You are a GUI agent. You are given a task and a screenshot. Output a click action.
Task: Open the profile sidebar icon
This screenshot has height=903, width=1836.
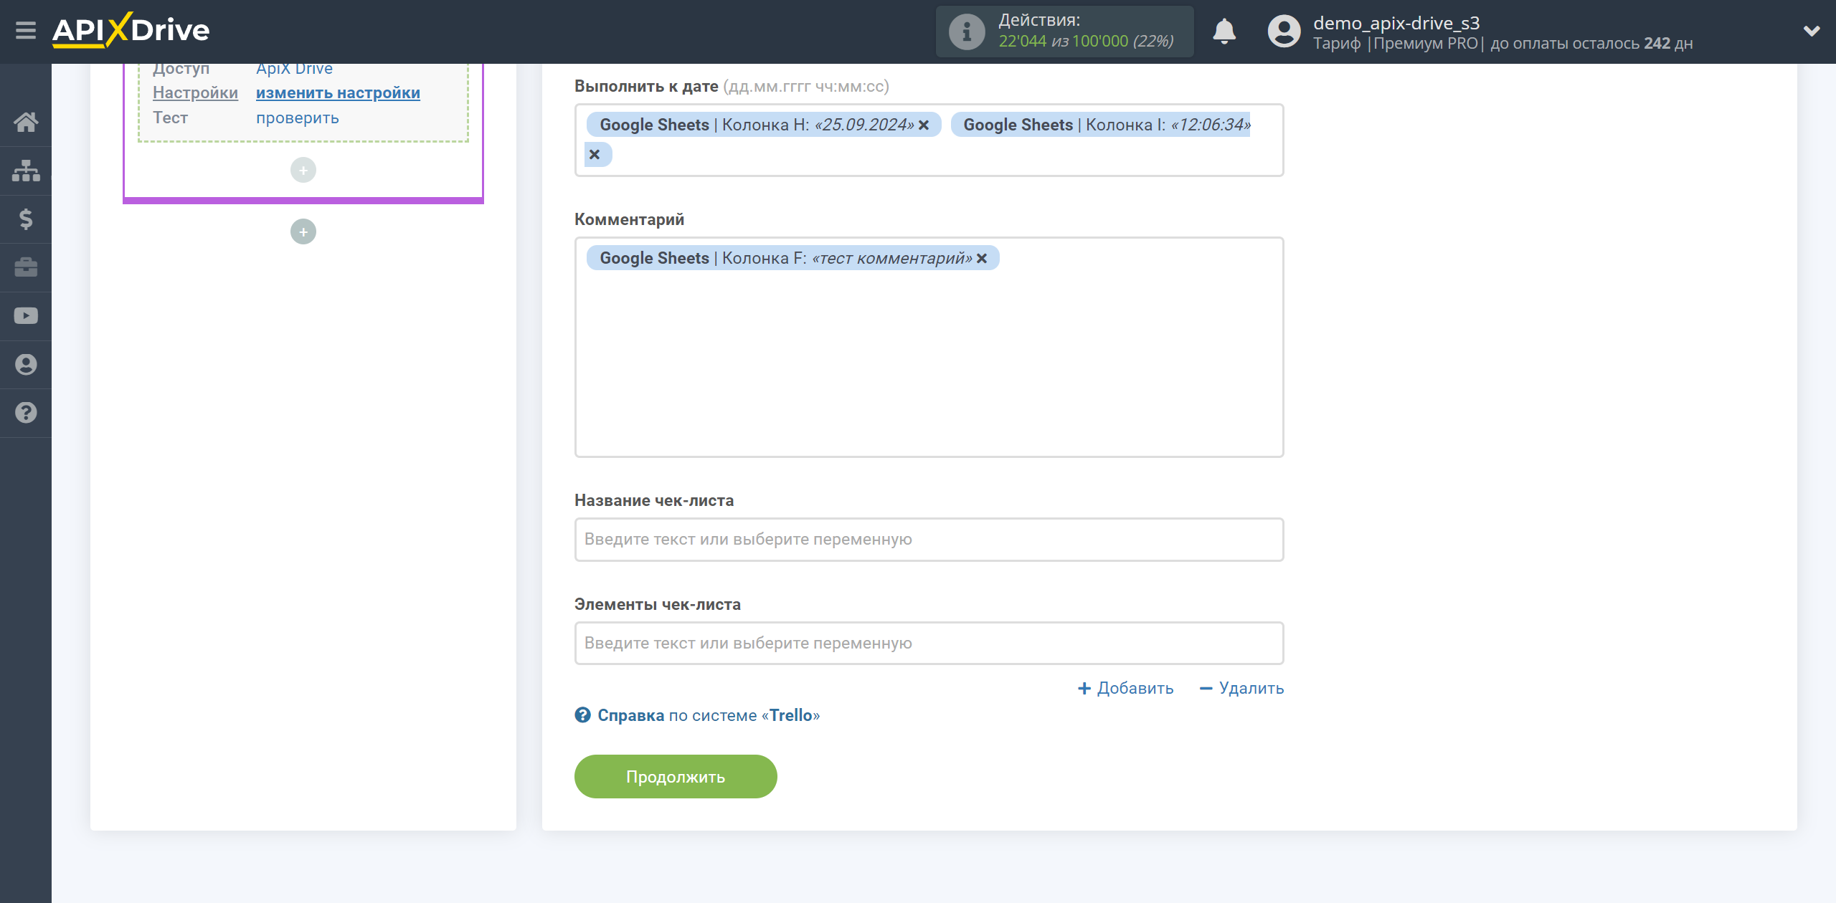(26, 364)
